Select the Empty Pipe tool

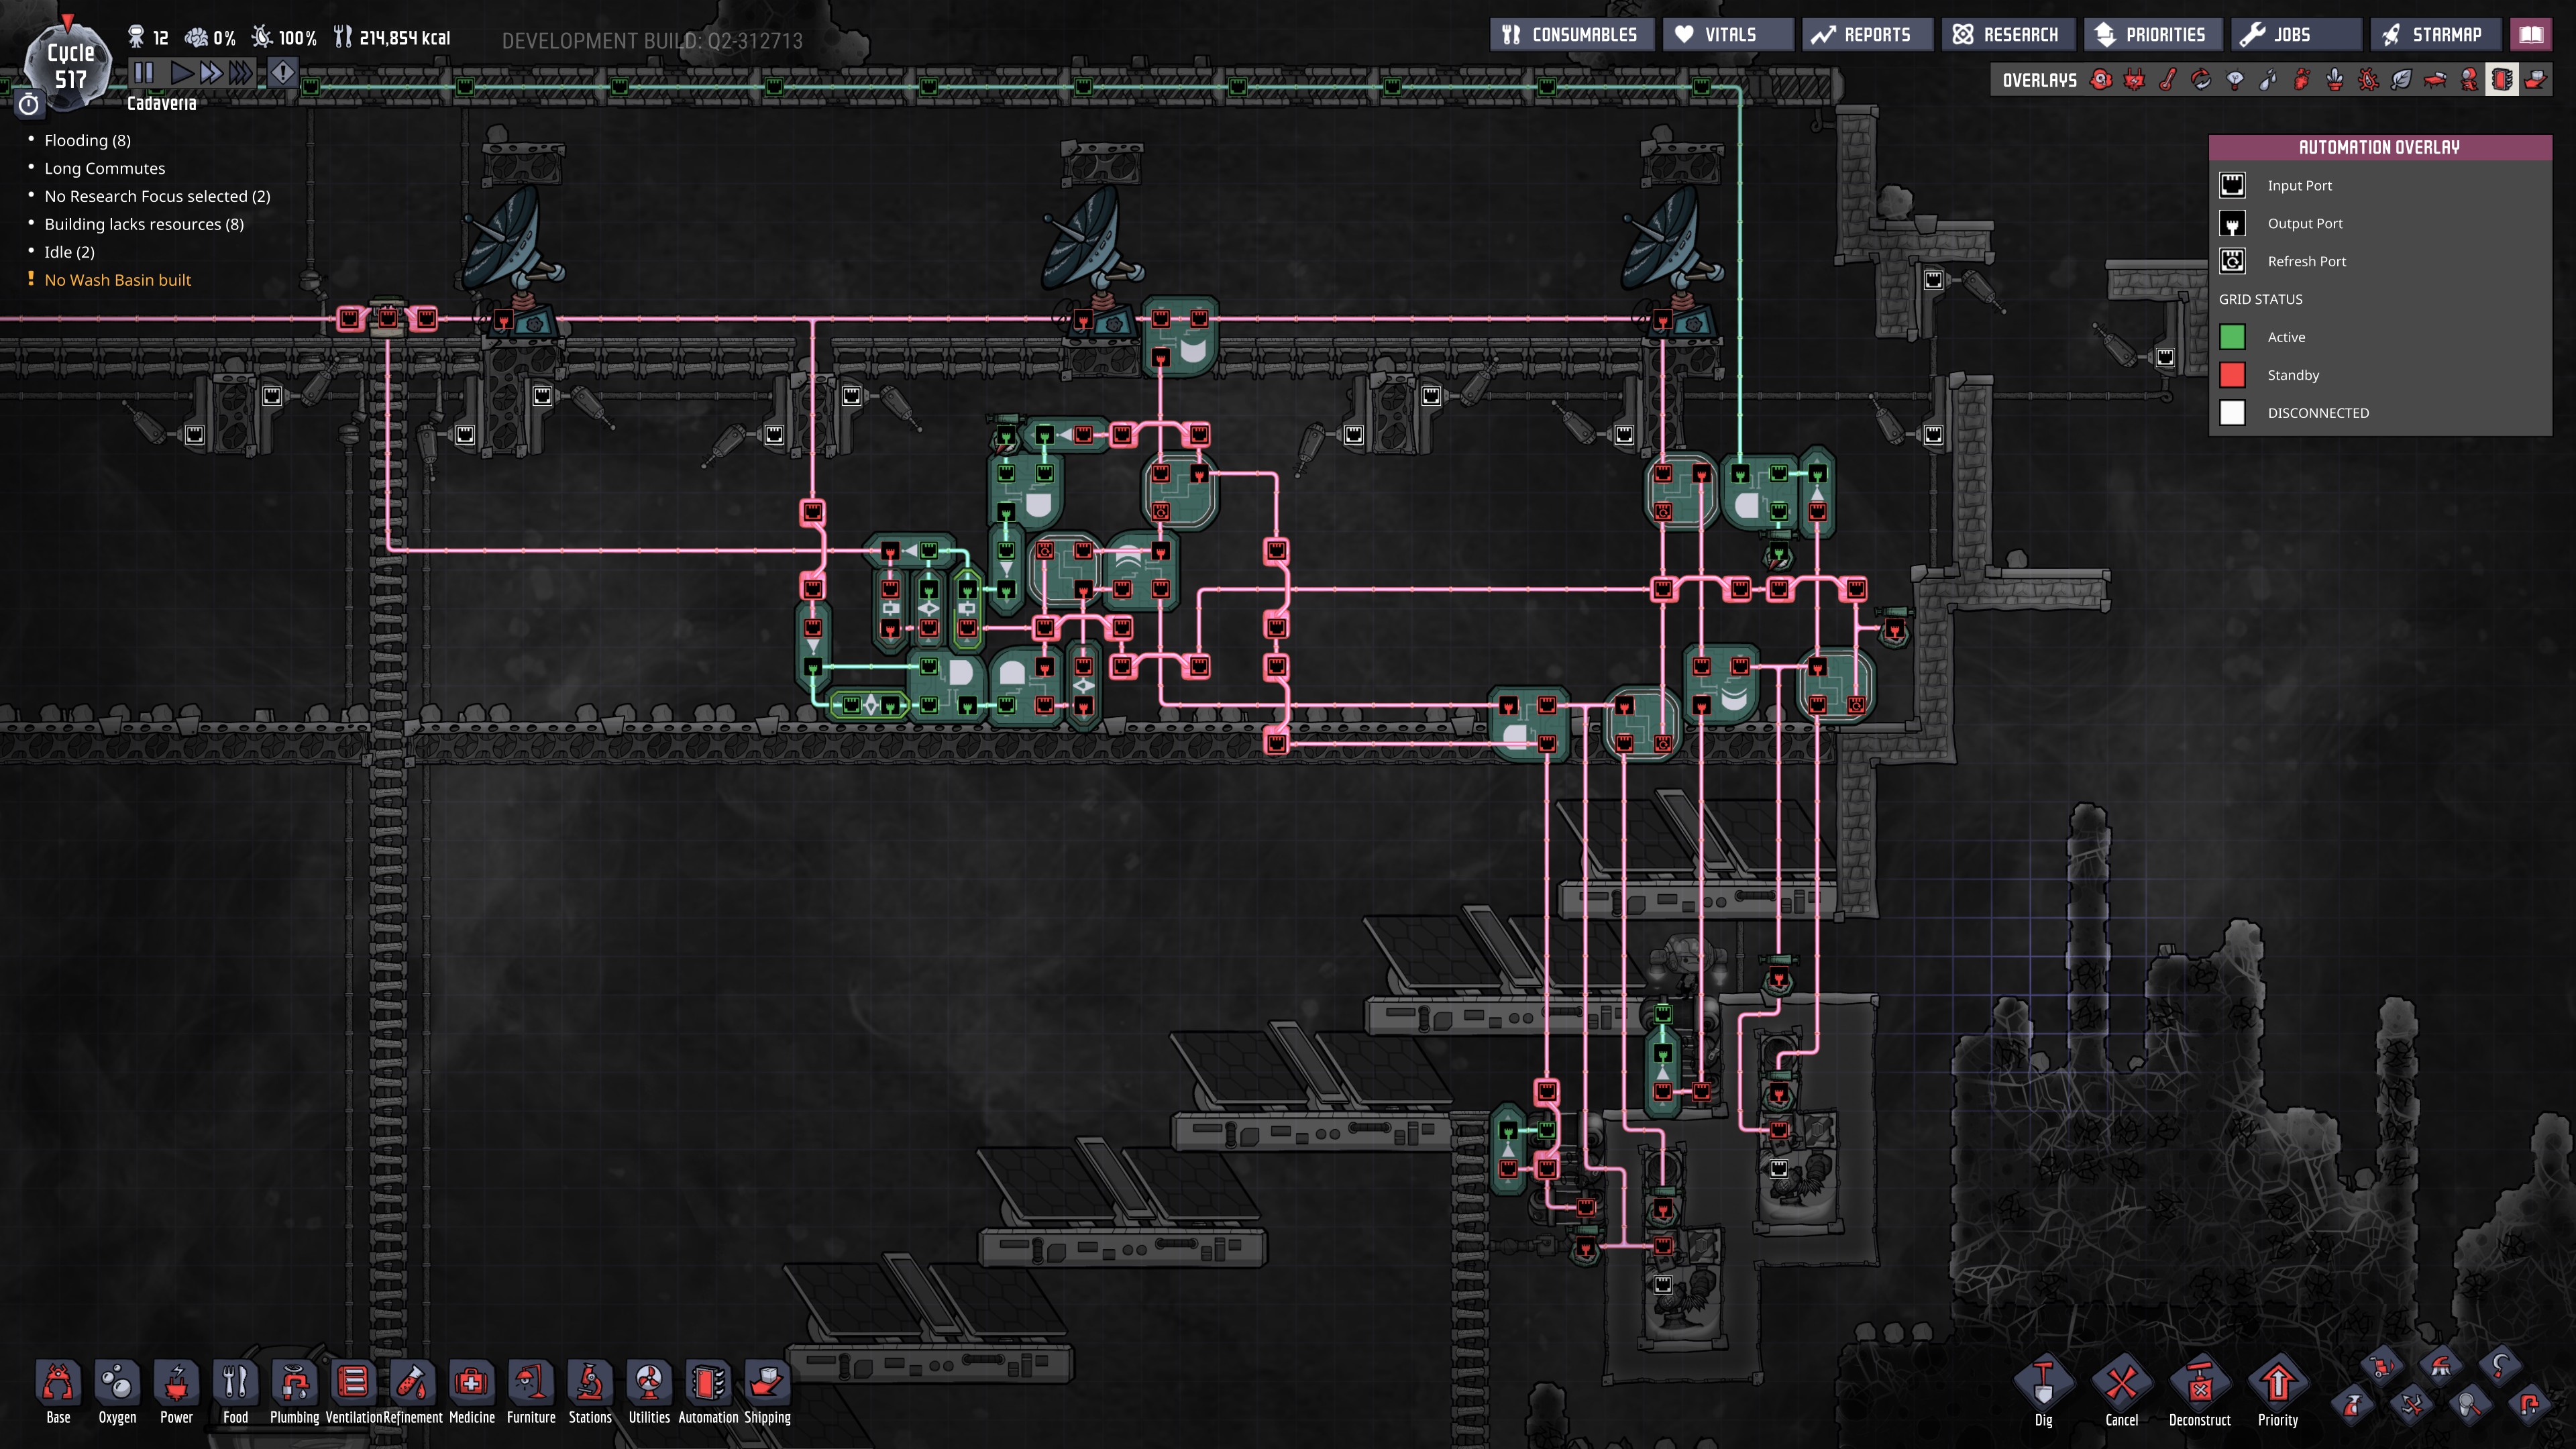[x=2530, y=1405]
